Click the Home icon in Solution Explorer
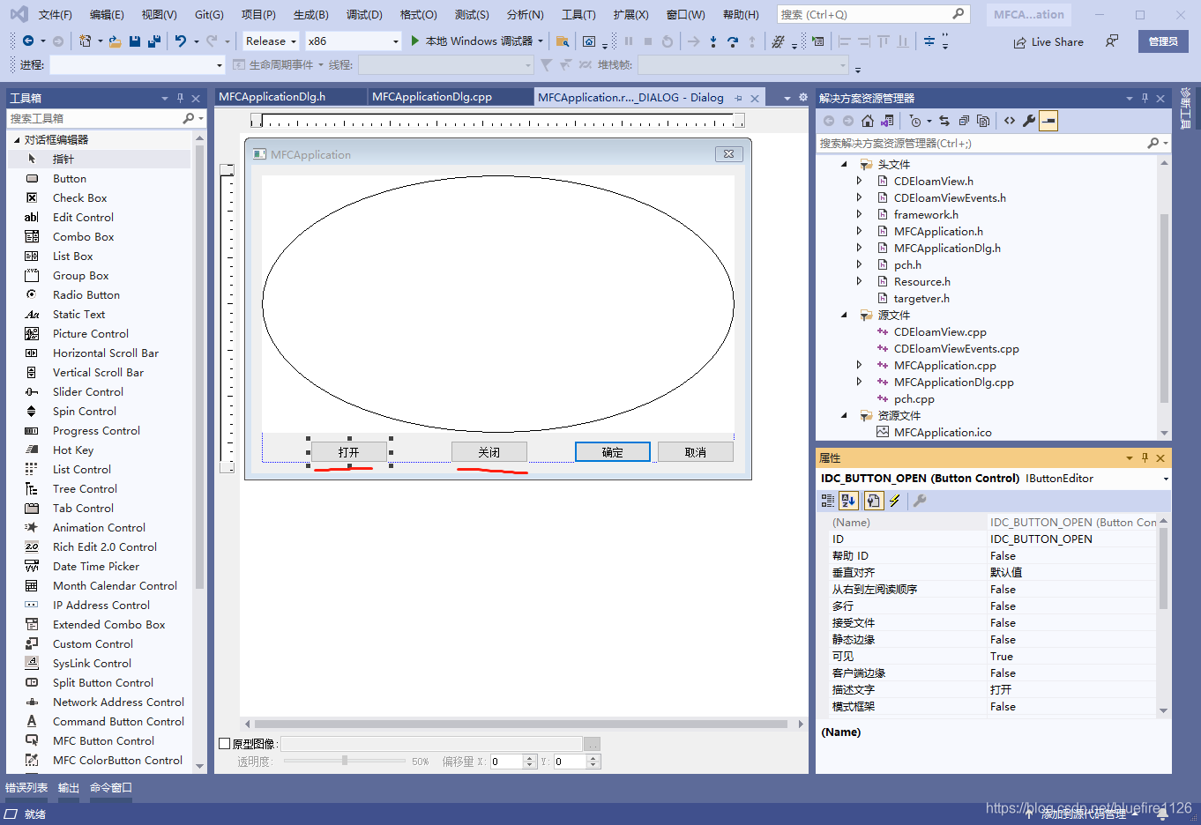The image size is (1201, 825). 868,121
